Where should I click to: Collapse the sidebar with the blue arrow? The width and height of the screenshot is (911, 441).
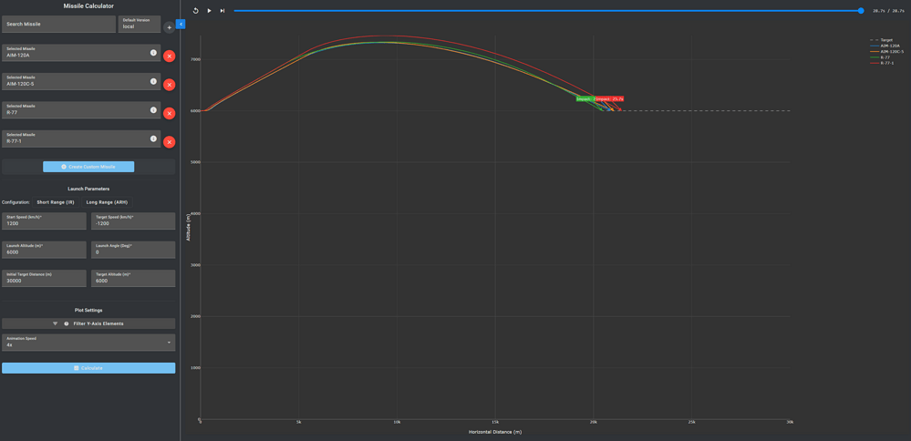(x=181, y=25)
